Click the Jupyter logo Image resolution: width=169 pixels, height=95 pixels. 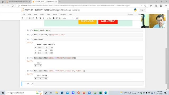27,10
